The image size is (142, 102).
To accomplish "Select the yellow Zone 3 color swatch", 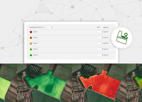I will [x=31, y=44].
